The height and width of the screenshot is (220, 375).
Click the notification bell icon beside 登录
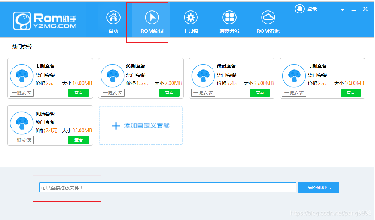299,9
